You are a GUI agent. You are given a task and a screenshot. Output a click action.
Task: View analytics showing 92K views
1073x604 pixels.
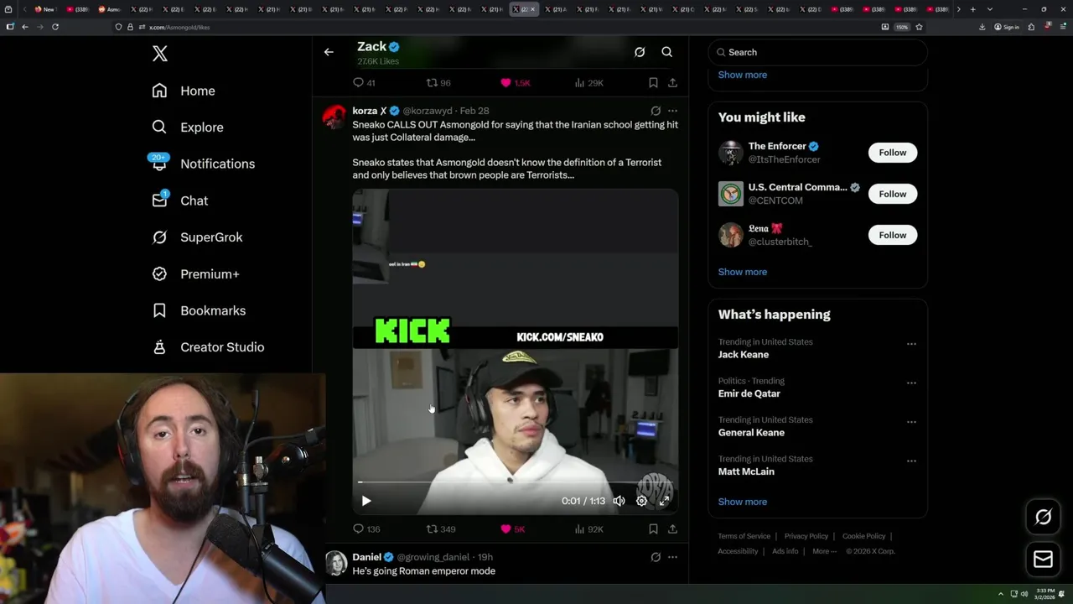click(588, 529)
